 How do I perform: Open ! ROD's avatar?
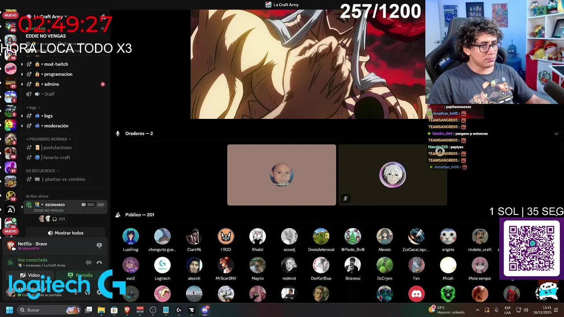pyautogui.click(x=226, y=236)
